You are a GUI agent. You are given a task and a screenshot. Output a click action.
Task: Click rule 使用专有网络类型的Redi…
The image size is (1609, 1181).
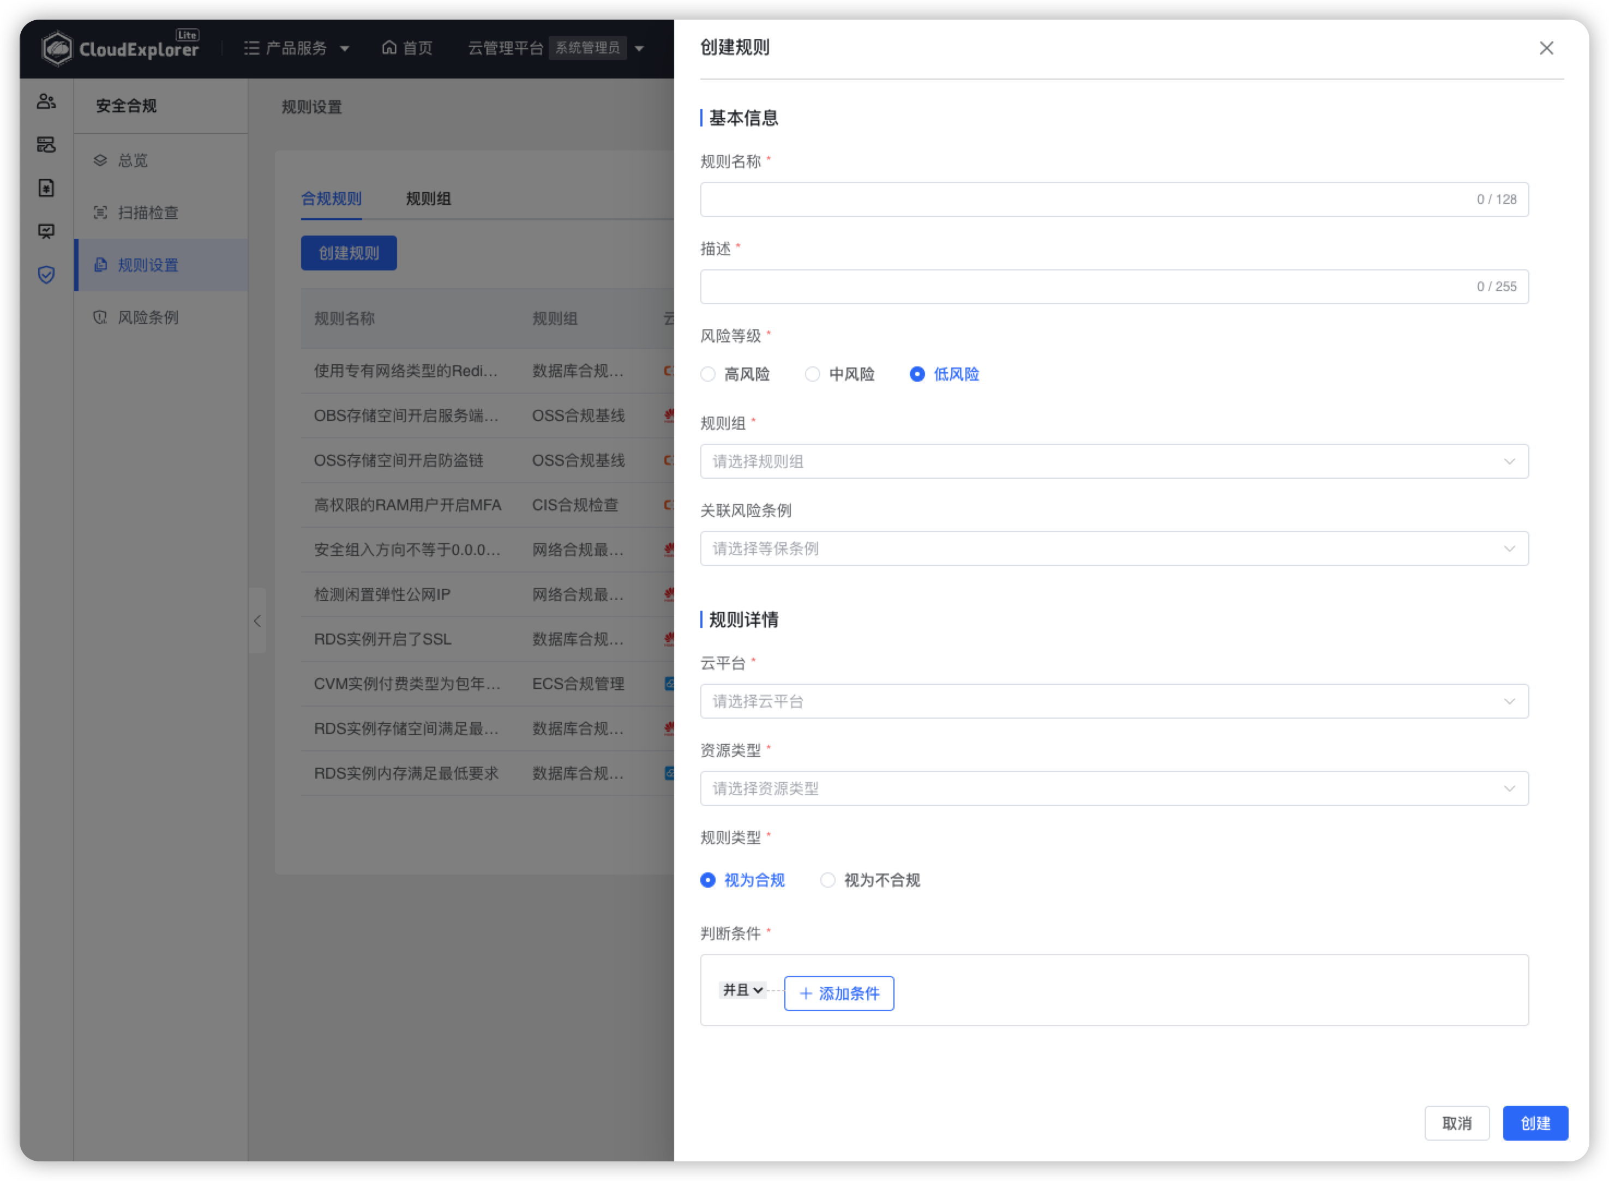pyautogui.click(x=405, y=371)
